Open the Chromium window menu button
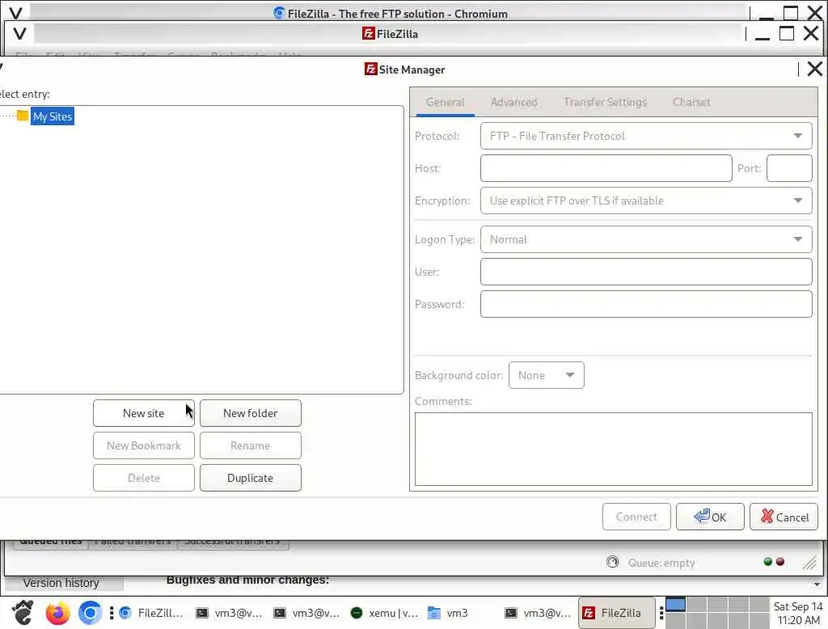Screen dimensions: 828x629 tap(15, 13)
